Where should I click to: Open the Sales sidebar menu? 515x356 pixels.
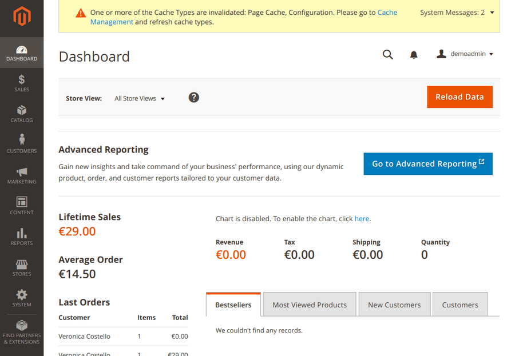coord(22,83)
